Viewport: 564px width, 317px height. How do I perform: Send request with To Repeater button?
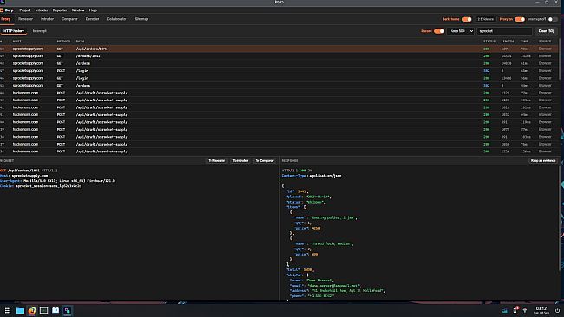tap(217, 160)
